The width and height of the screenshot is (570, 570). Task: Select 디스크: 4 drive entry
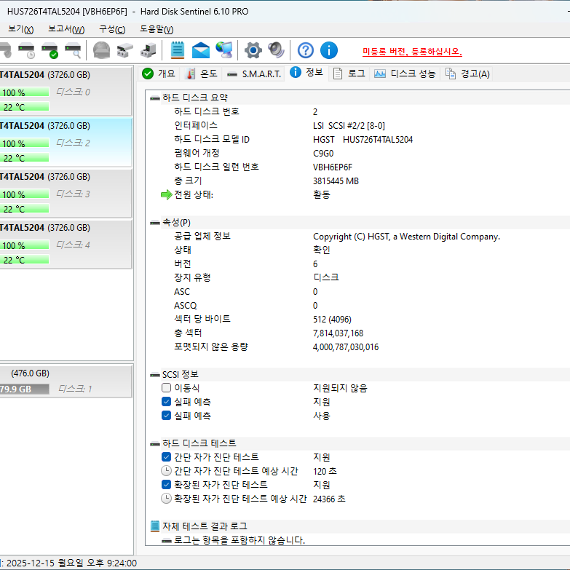click(66, 244)
